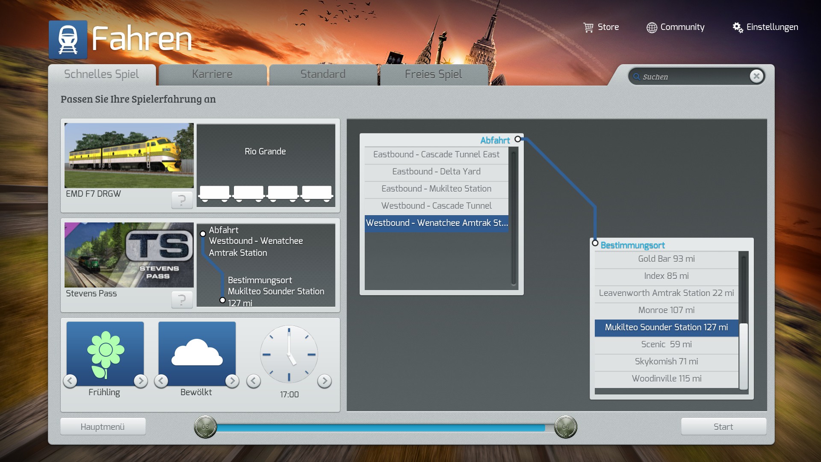The height and width of the screenshot is (462, 821).
Task: Open the Store cart icon
Action: (x=588, y=27)
